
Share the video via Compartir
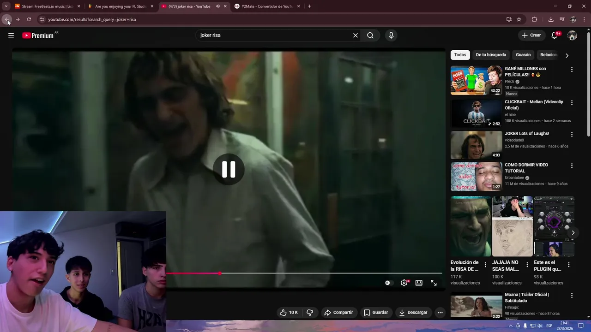338,313
